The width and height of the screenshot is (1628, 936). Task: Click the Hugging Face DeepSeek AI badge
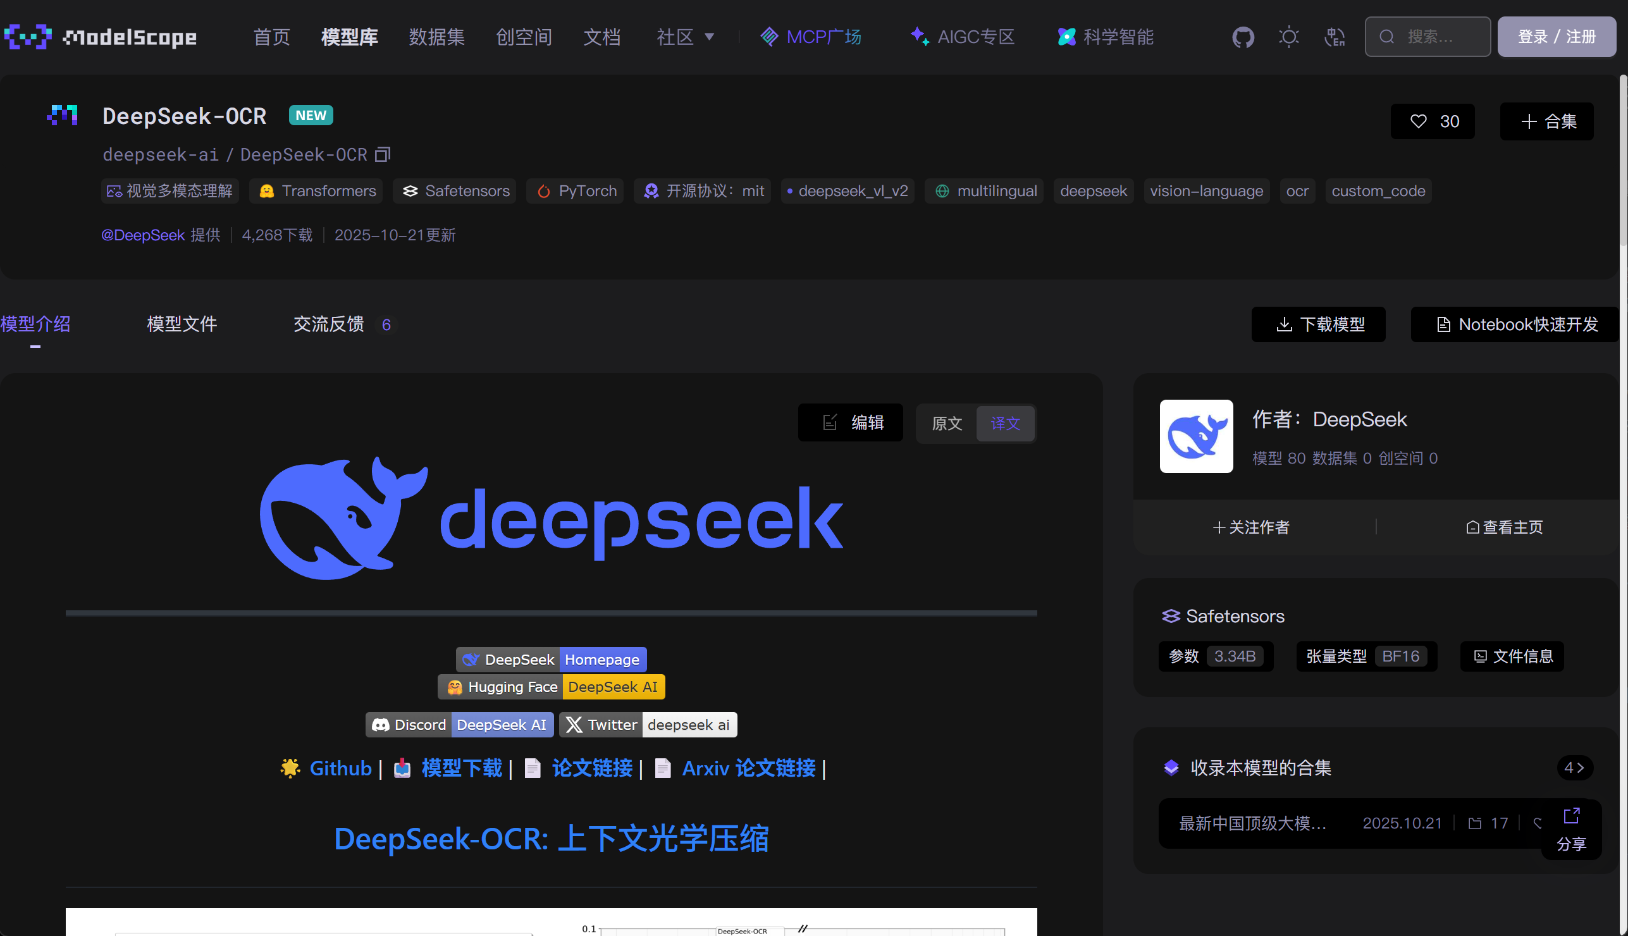551,686
